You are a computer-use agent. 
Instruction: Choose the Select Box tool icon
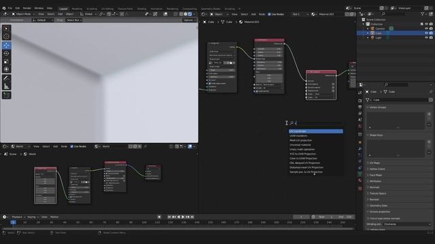click(x=6, y=28)
